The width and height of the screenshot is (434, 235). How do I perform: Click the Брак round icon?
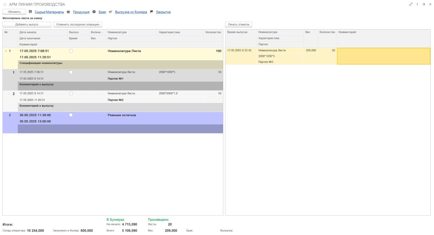(x=94, y=12)
